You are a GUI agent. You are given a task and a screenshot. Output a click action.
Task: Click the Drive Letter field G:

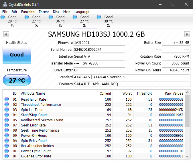pyautogui.click(x=99, y=70)
